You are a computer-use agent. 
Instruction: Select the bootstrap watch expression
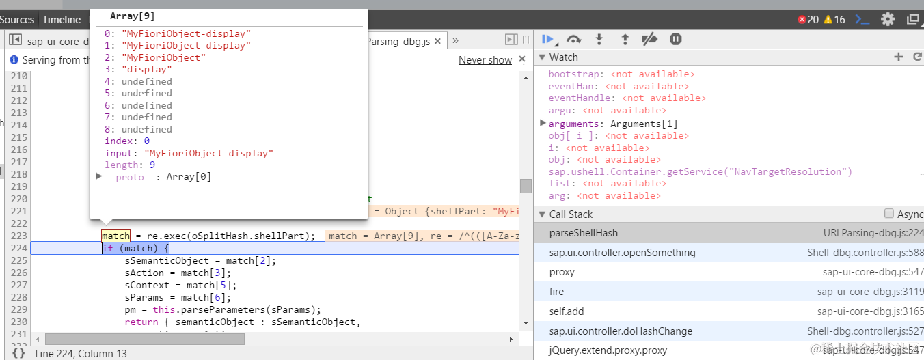[x=621, y=74]
